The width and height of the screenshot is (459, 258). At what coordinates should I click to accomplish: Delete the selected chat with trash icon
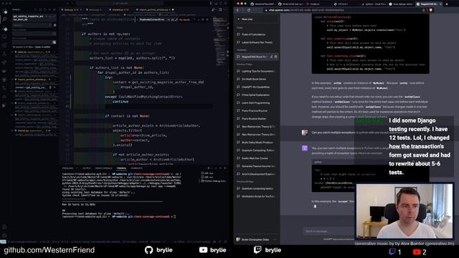(275, 57)
